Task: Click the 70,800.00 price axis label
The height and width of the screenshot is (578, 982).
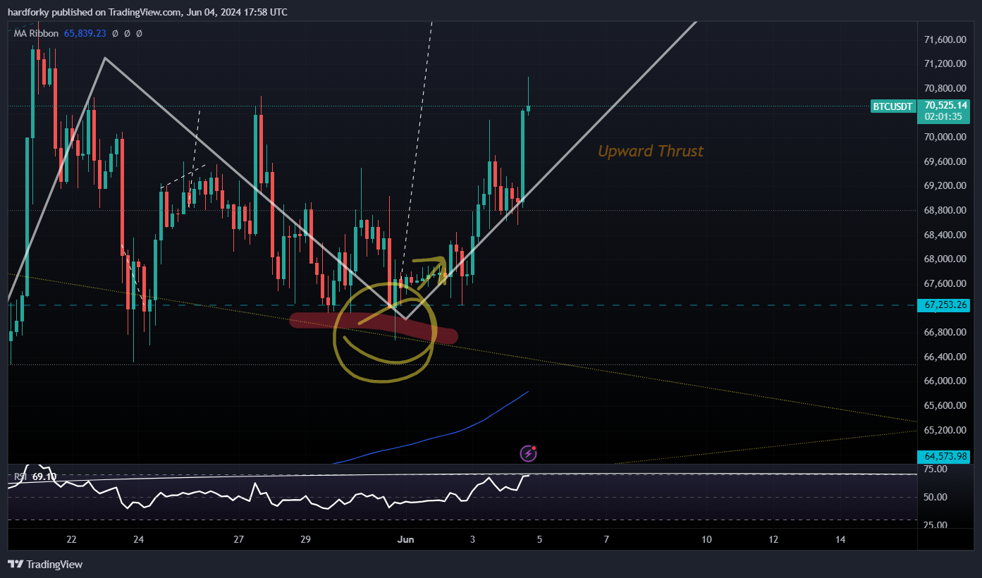Action: pyautogui.click(x=945, y=89)
